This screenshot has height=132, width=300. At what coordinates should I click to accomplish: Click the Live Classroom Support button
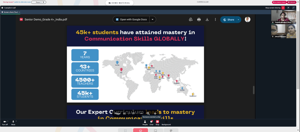click(x=279, y=2)
